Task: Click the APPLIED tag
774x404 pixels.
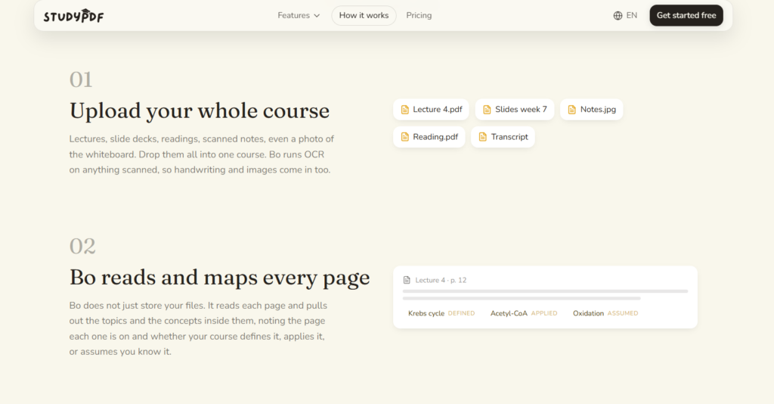Action: coord(544,313)
